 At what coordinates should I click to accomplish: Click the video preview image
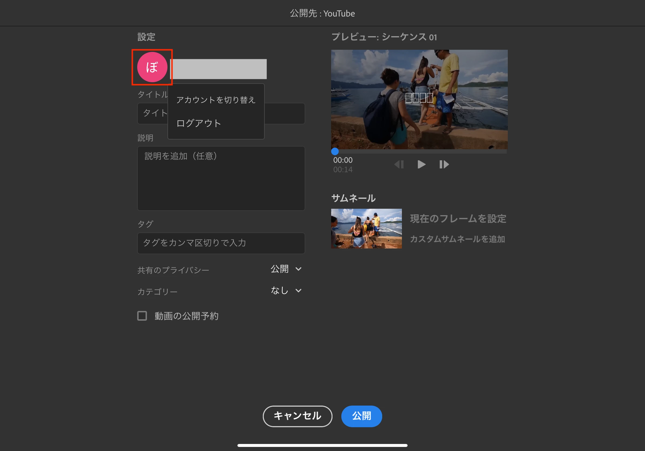coord(419,100)
